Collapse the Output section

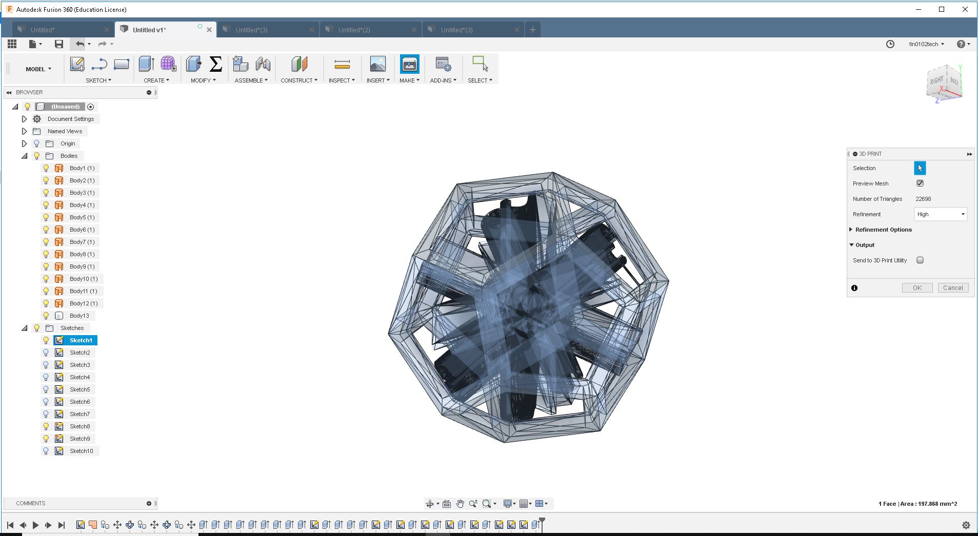(x=851, y=245)
